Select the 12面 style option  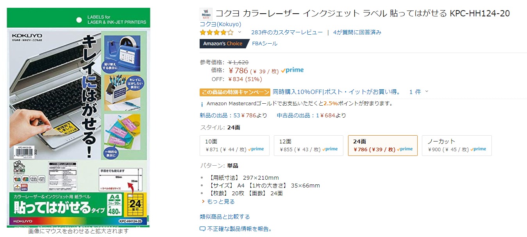pos(309,145)
